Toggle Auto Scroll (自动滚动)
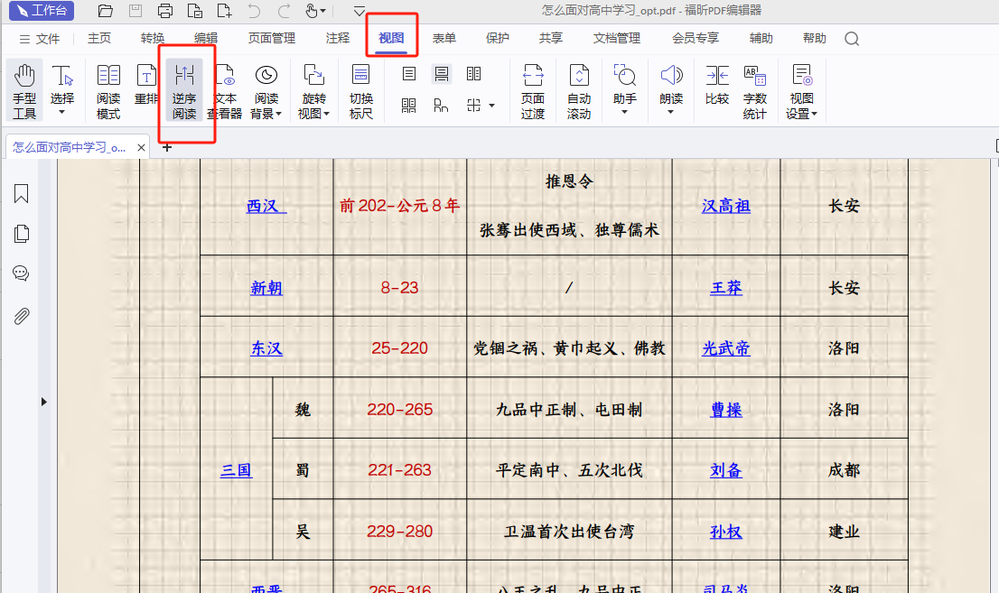Screen dimensions: 999x593 pos(579,90)
